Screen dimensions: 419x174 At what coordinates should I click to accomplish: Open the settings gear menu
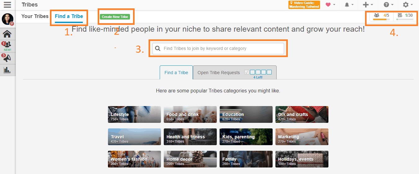pos(406,5)
